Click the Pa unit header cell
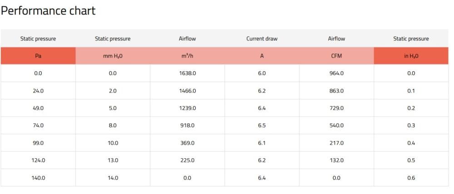Image resolution: width=454 pixels, height=194 pixels. click(x=38, y=56)
